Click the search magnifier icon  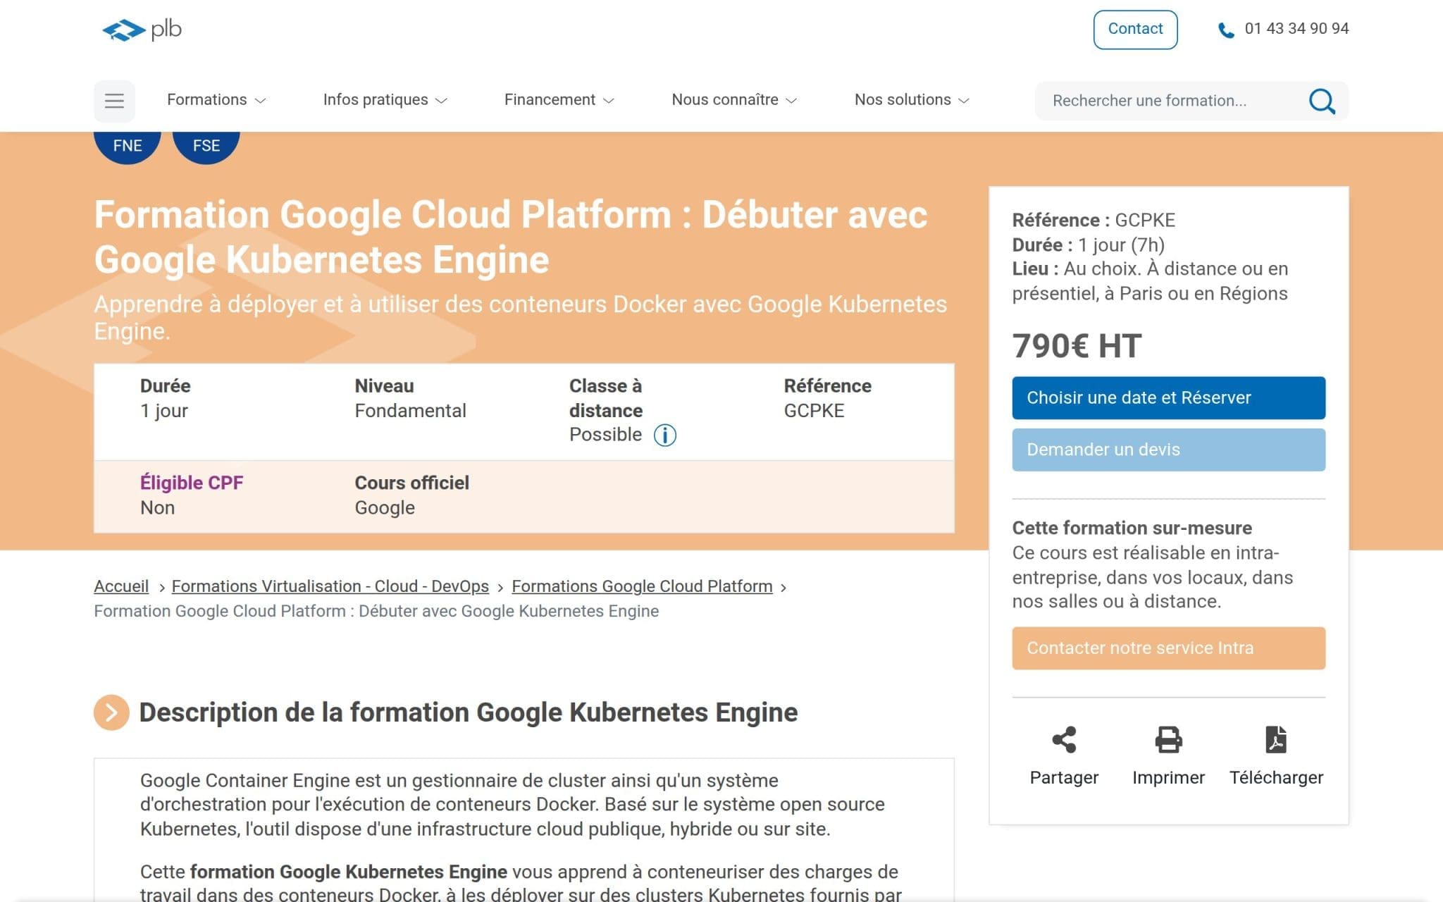point(1322,101)
